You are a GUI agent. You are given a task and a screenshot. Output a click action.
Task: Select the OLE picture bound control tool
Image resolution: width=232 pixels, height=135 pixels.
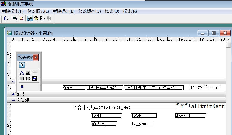click(35, 79)
